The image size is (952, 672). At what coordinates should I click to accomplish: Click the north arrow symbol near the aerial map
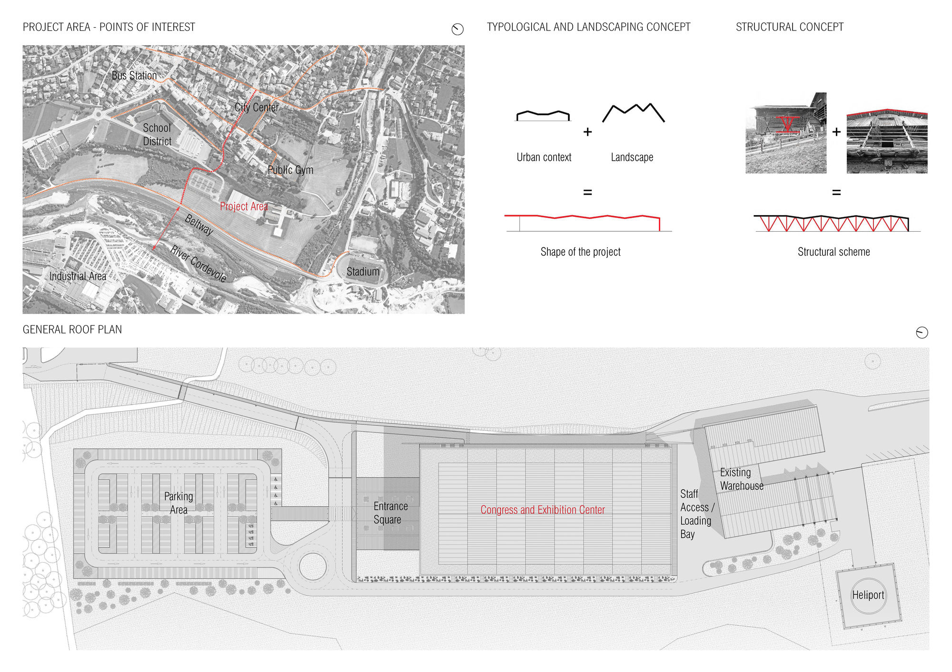click(458, 28)
